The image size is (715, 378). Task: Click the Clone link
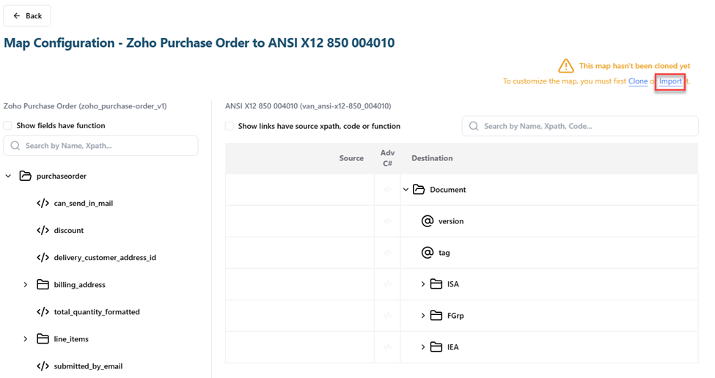coord(637,81)
